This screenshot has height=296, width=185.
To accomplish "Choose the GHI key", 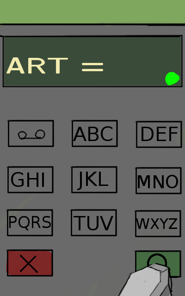I will 30,179.
